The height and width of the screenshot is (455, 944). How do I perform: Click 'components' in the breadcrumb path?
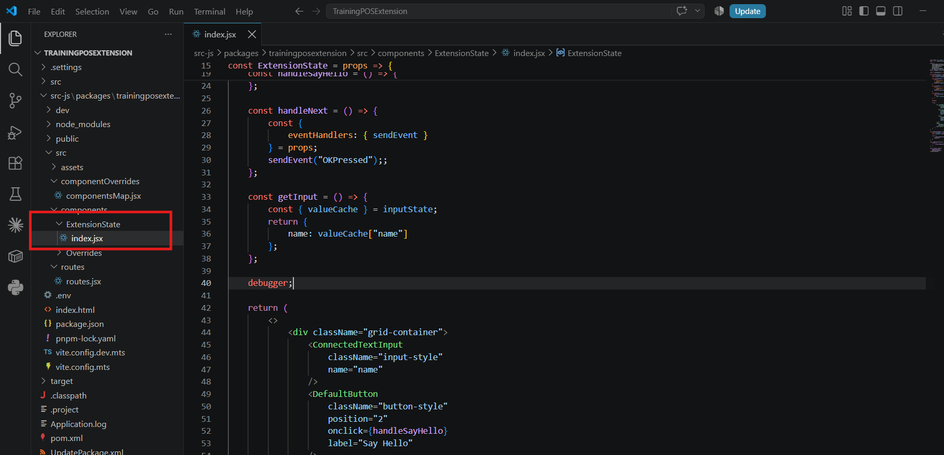401,53
